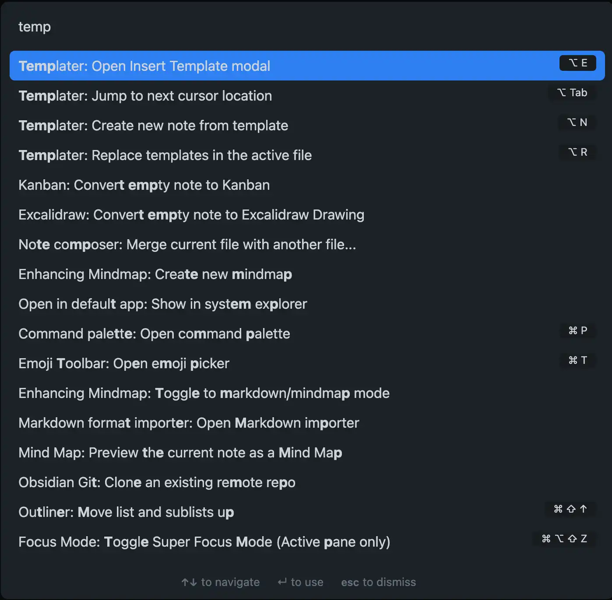Select Show in system explorer command
Viewport: 612px width, 600px height.
[162, 304]
